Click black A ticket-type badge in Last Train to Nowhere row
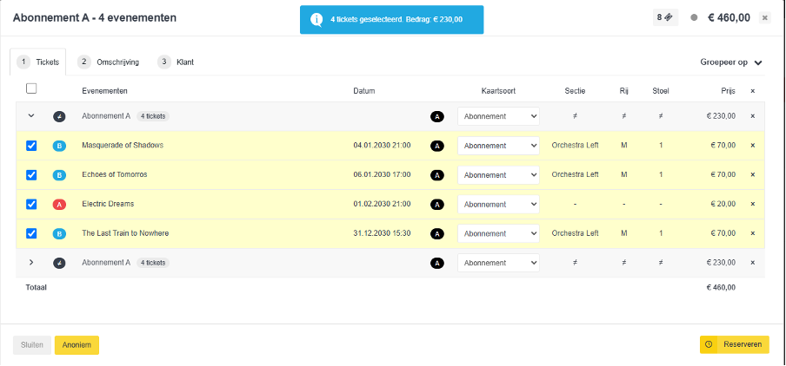The height and width of the screenshot is (366, 786). coord(437,233)
